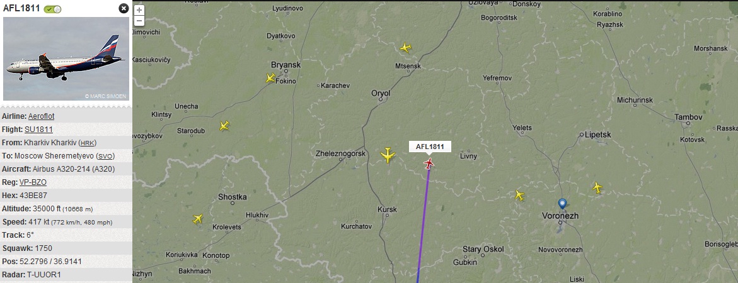Open the SU1811 flight link
This screenshot has width=738, height=283.
tap(38, 130)
